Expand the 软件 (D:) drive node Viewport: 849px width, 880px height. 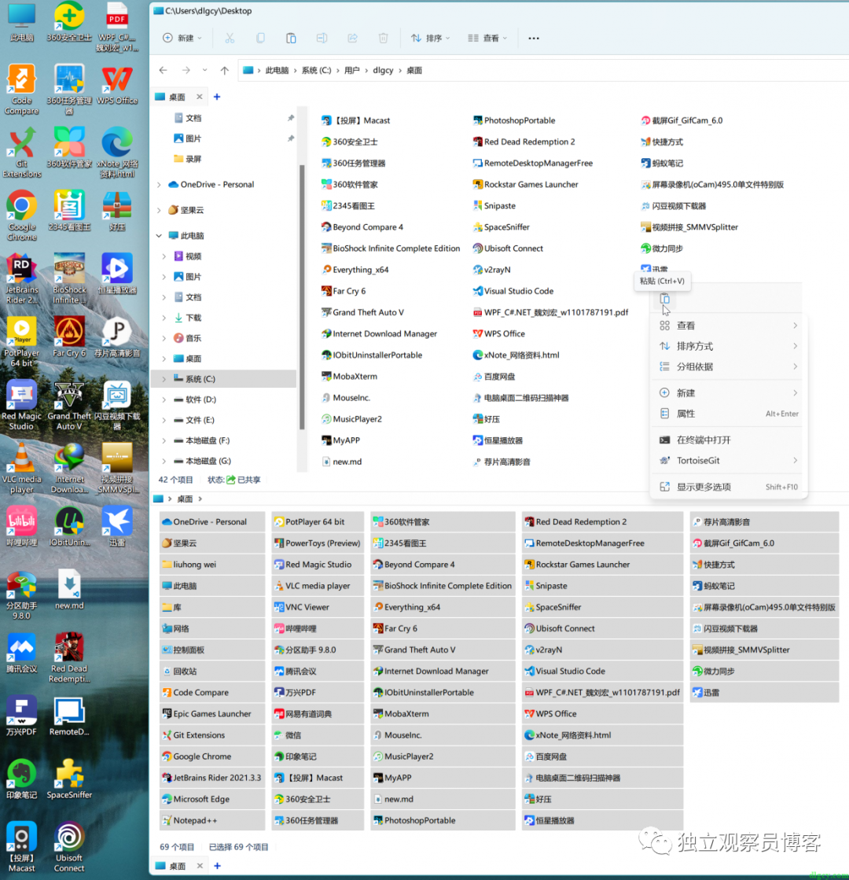pos(164,399)
